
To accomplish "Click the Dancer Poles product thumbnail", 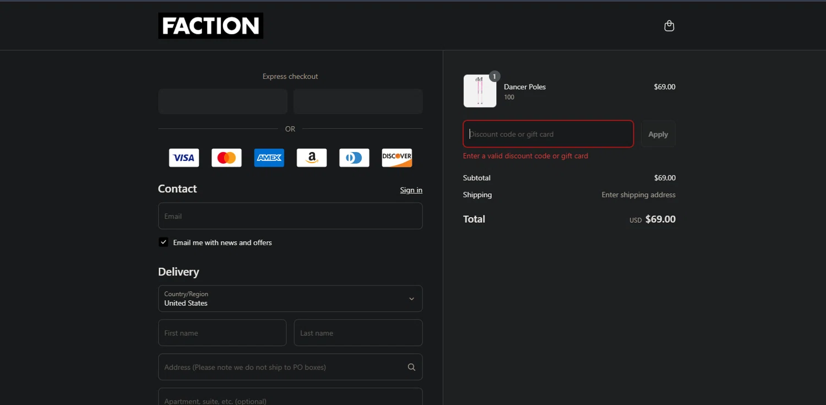I will tap(480, 91).
